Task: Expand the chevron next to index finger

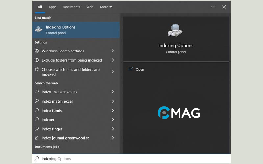Action: tap(113, 129)
